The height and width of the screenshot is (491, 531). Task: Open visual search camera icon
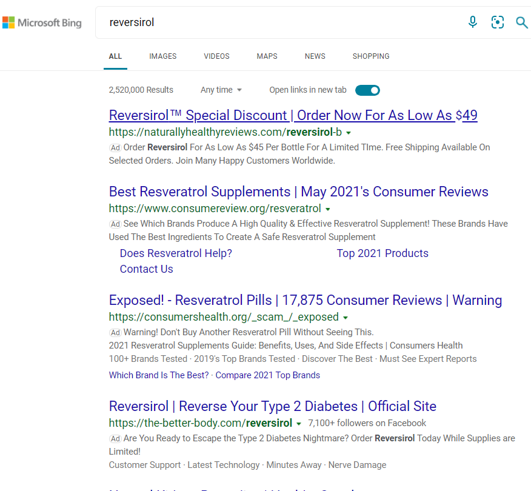498,22
